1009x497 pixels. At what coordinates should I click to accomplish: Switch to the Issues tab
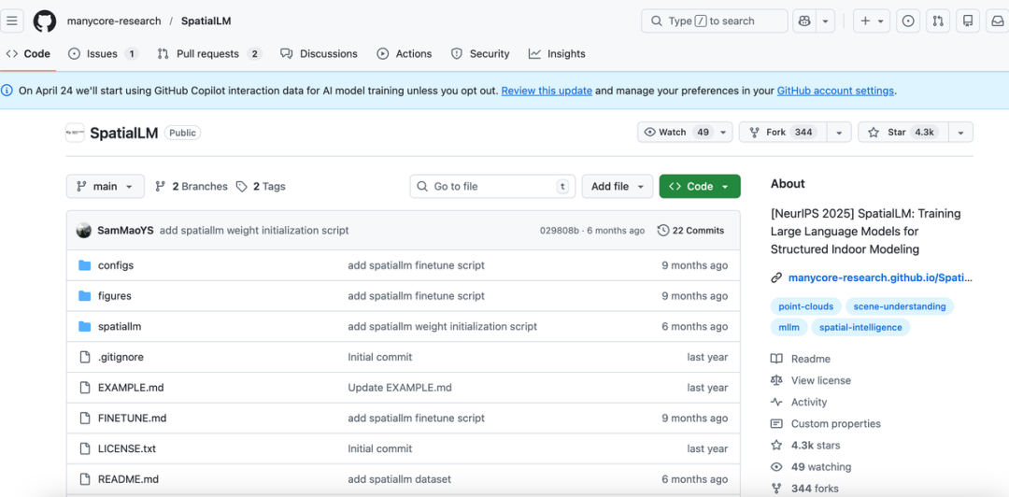point(102,54)
